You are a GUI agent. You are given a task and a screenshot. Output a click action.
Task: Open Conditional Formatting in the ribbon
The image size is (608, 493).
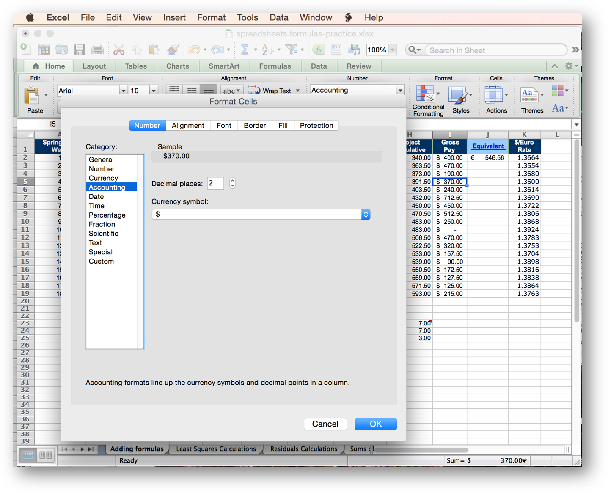428,100
